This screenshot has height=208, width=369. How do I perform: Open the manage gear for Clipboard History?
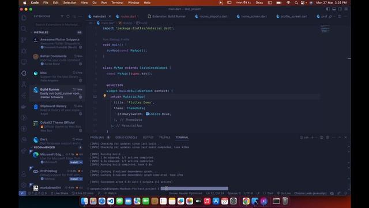[x=81, y=114]
